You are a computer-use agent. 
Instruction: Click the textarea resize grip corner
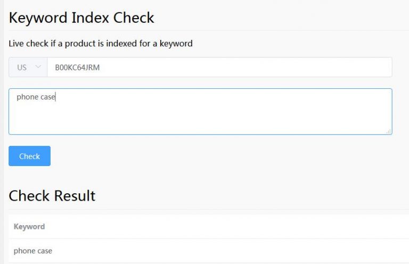coord(389,131)
